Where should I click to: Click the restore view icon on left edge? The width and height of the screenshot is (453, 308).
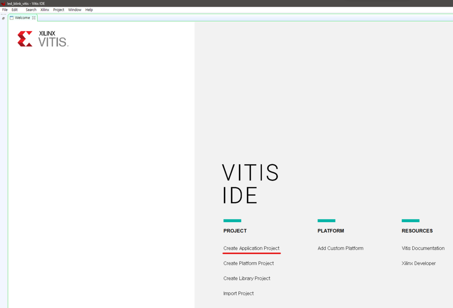pyautogui.click(x=3, y=19)
